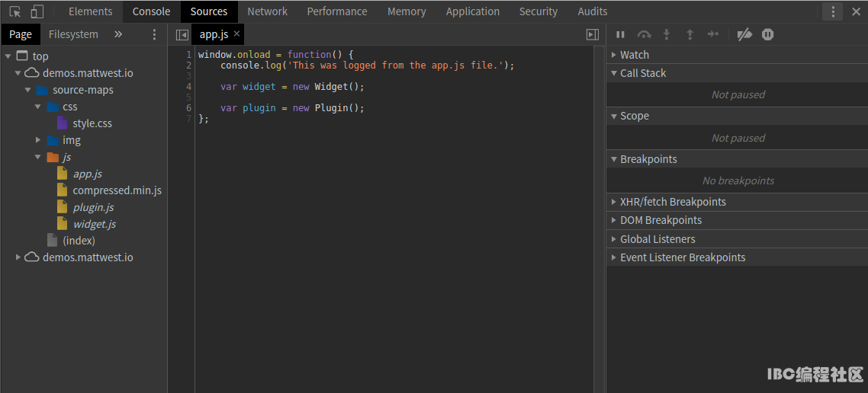Image resolution: width=868 pixels, height=393 pixels.
Task: Toggle deactivate breakpoints
Action: (x=744, y=34)
